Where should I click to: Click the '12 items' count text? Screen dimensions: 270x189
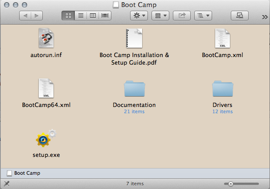click(x=222, y=111)
